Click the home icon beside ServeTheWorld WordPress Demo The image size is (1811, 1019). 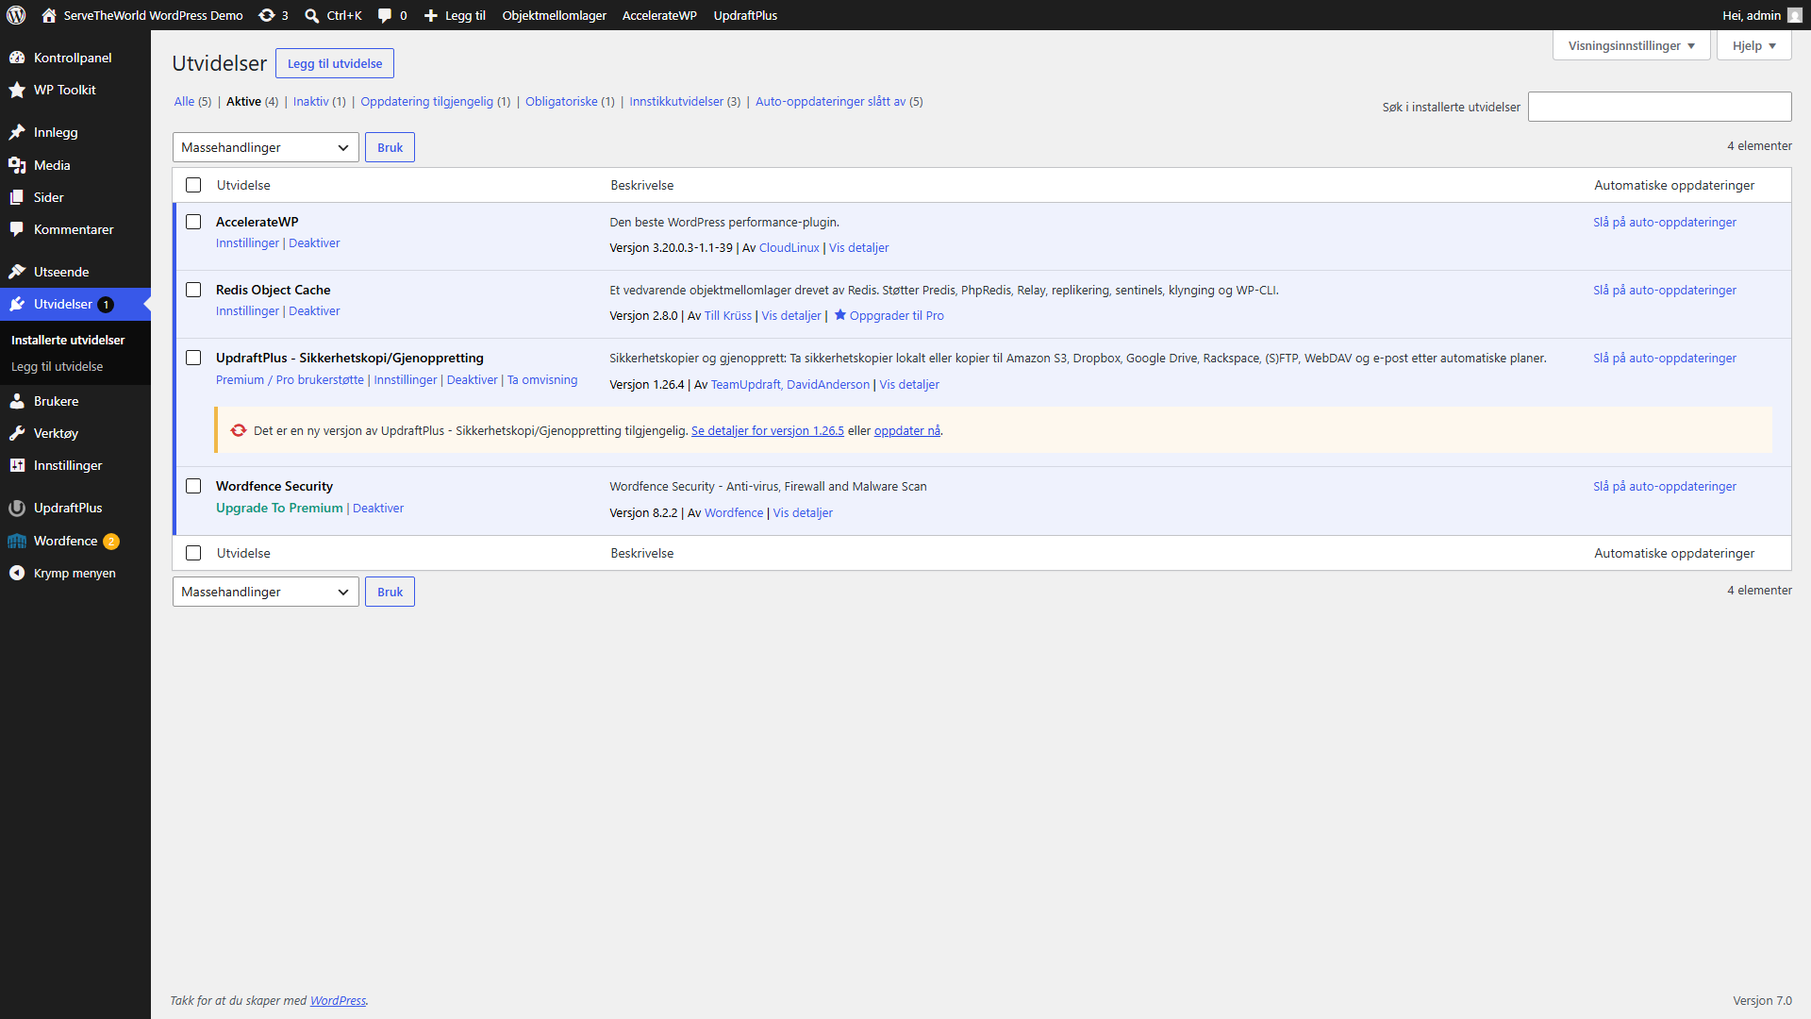[x=49, y=15]
